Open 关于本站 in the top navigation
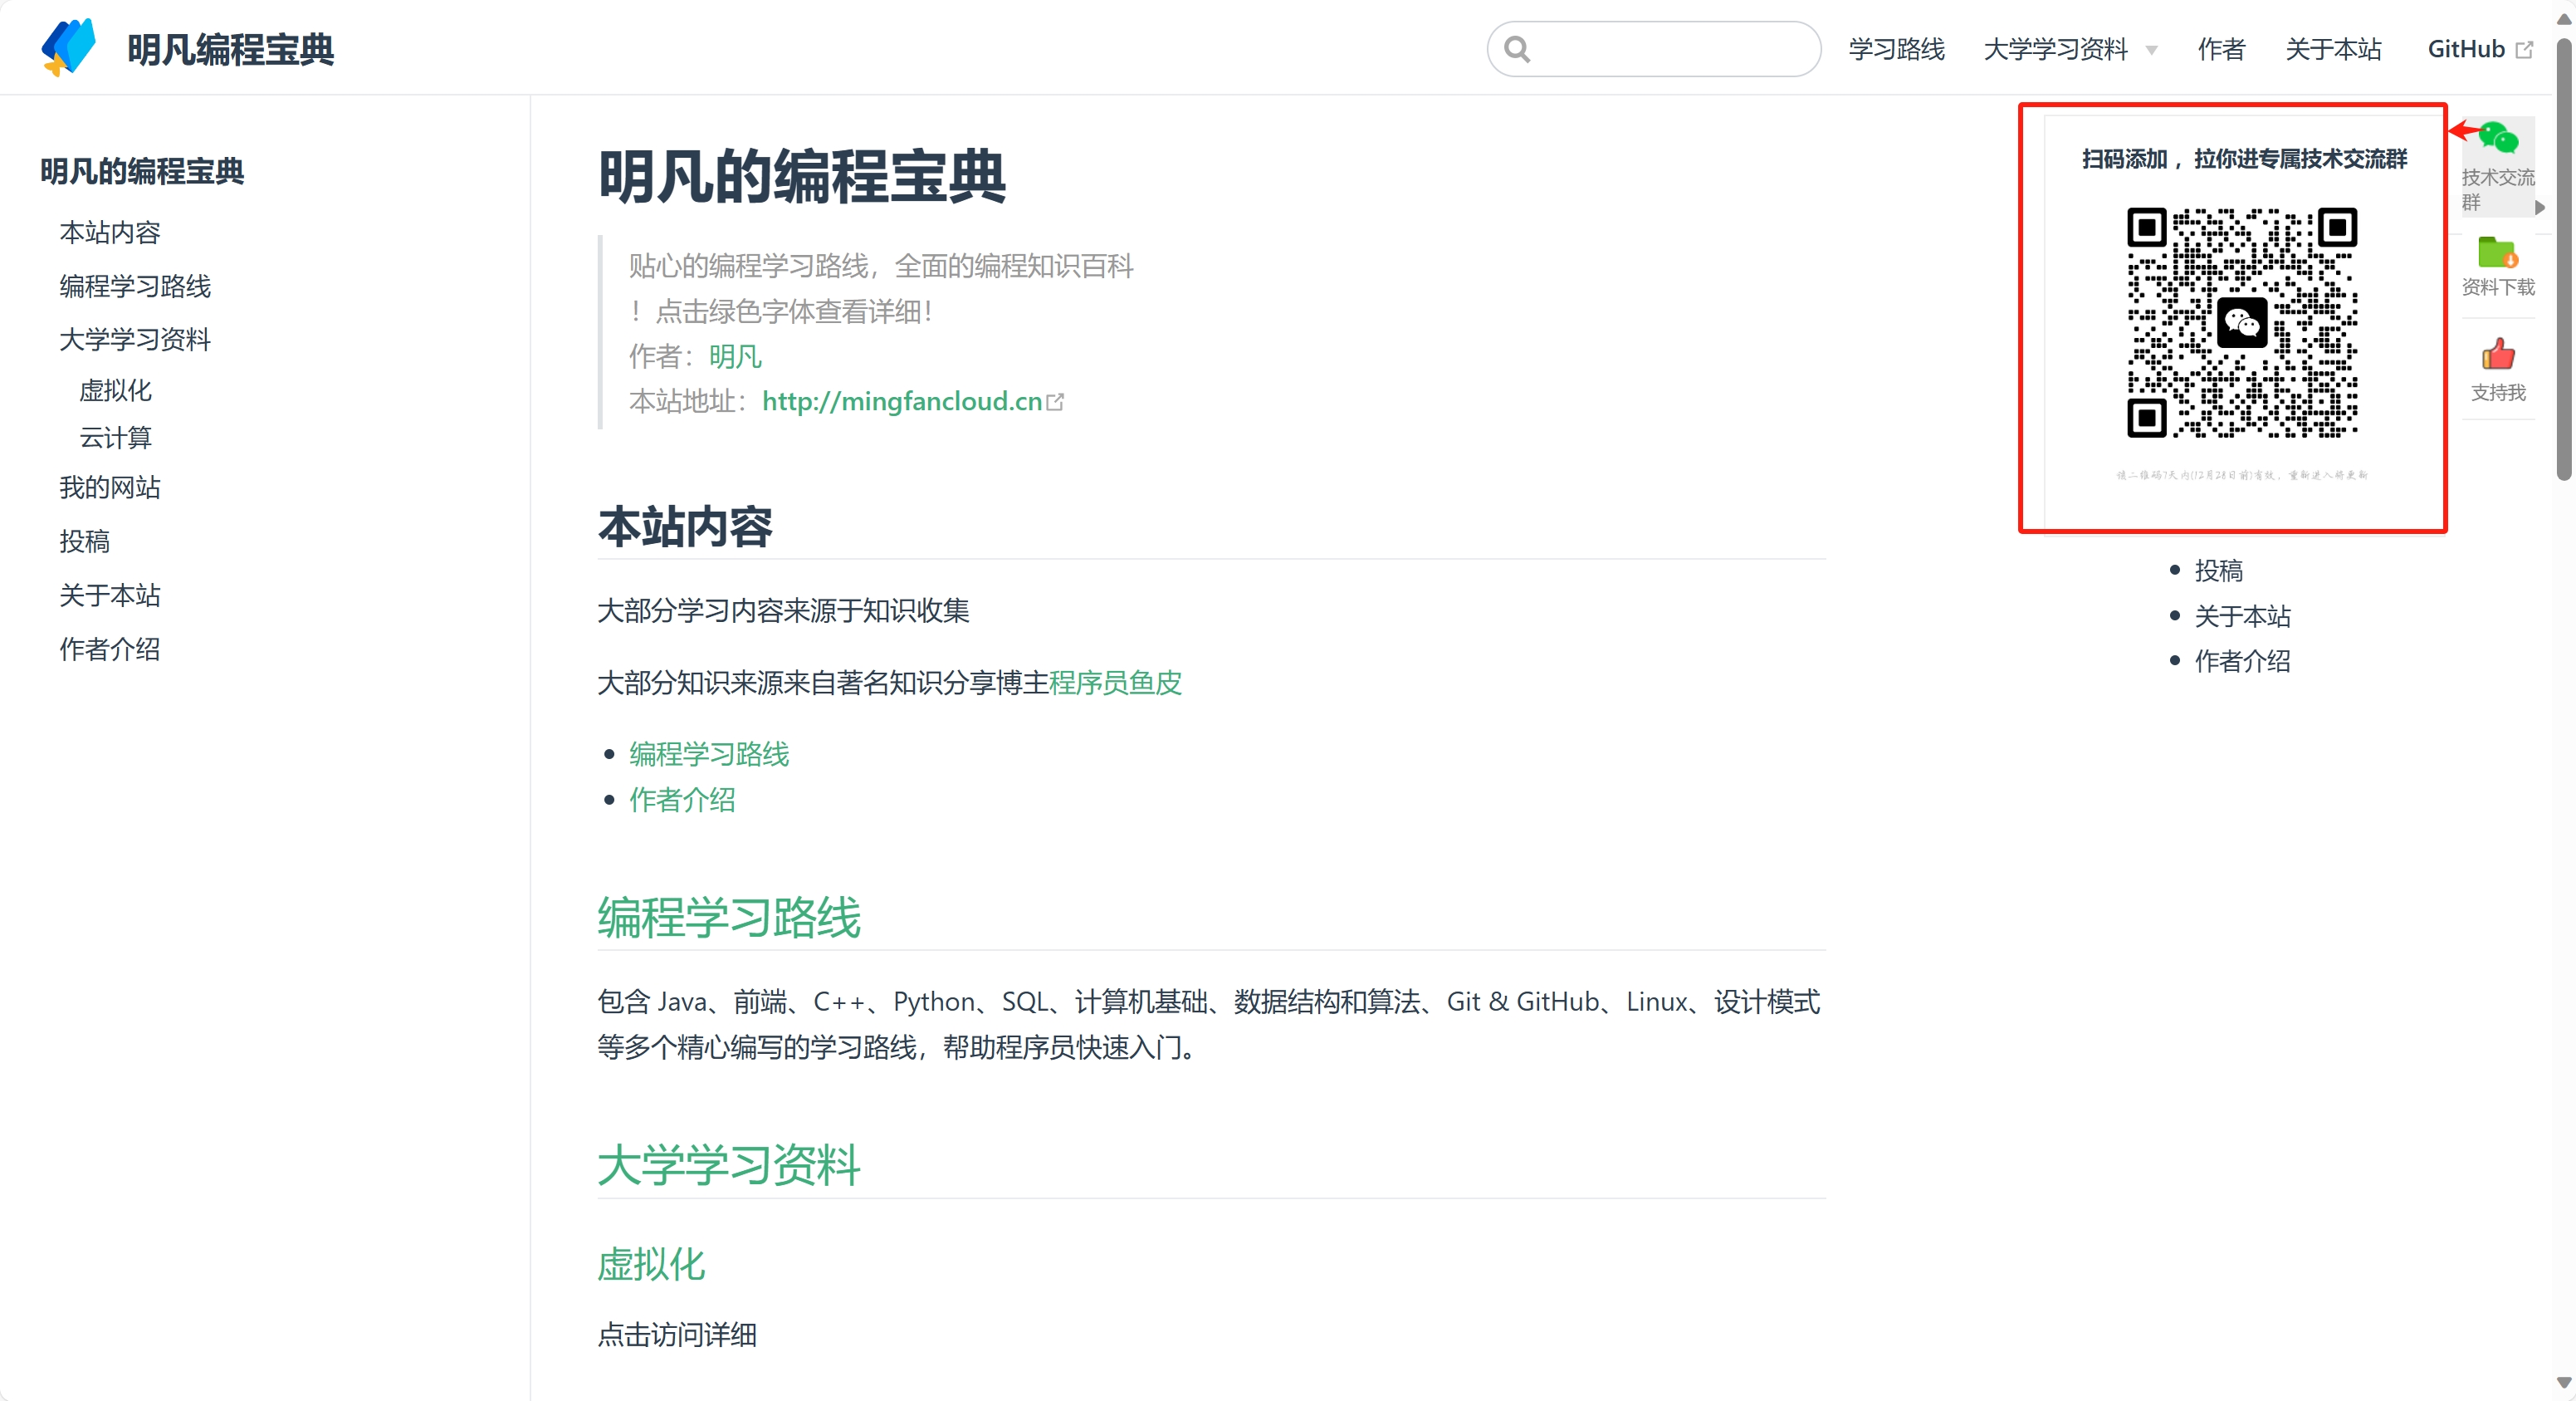This screenshot has width=2576, height=1401. click(2333, 49)
